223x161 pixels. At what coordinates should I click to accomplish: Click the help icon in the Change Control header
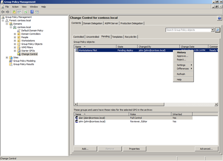pos(220,18)
